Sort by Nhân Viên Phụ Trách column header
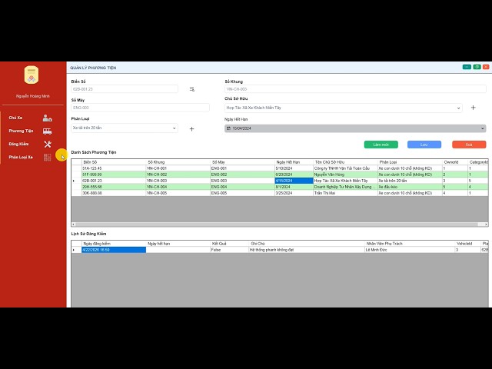The height and width of the screenshot is (369, 492). click(x=410, y=244)
